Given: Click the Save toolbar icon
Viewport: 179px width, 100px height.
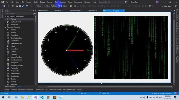Looking at the screenshot, I should click(x=20, y=6).
